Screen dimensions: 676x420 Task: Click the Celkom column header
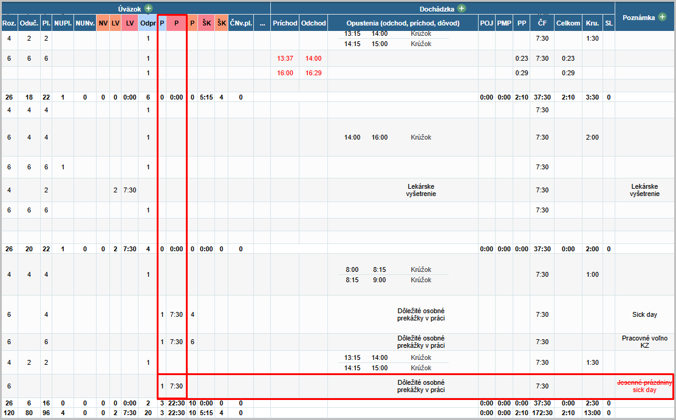(568, 23)
